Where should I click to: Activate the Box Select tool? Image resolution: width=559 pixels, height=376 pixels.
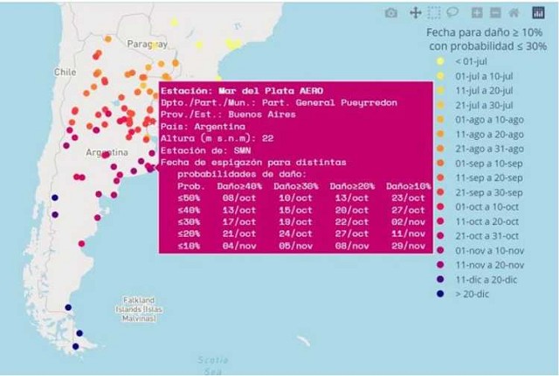tap(435, 13)
